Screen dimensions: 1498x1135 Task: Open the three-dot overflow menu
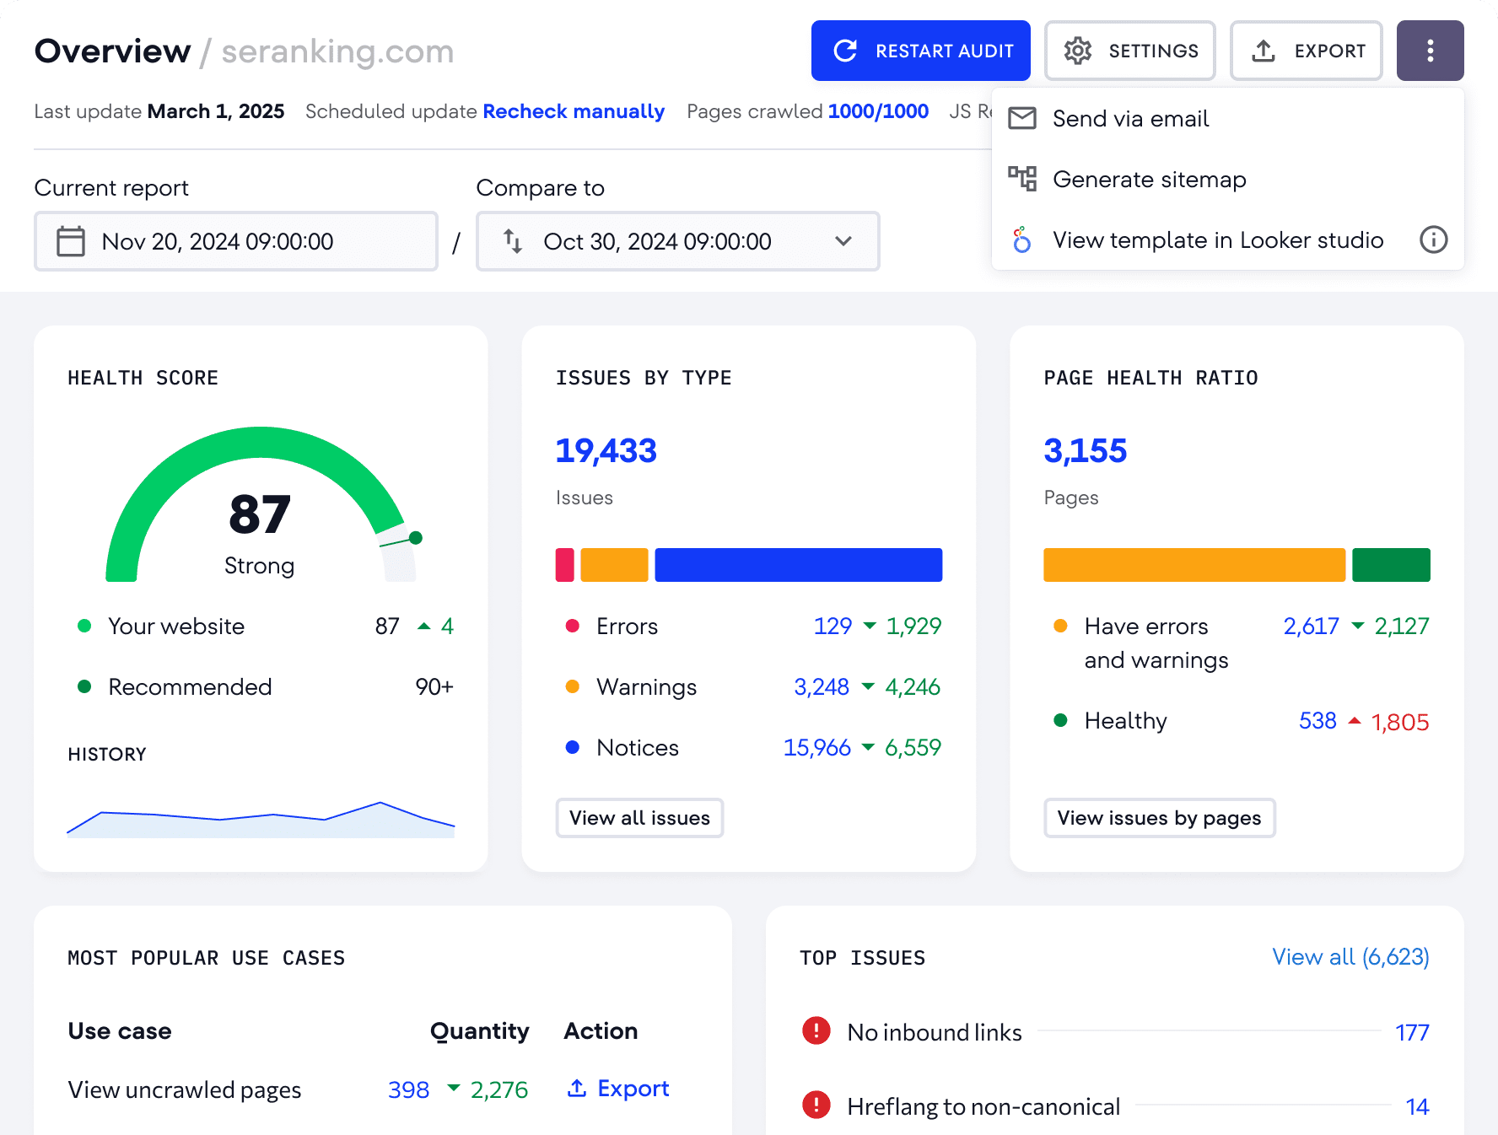pyautogui.click(x=1430, y=51)
